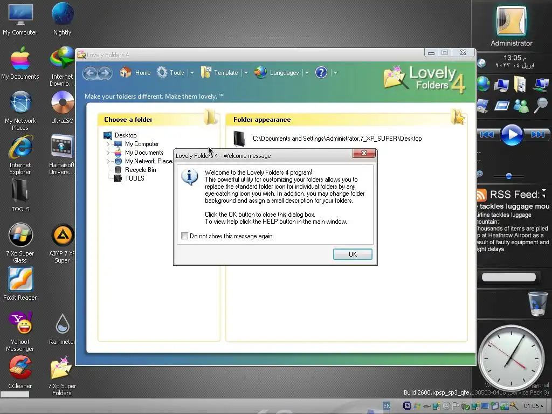Viewport: 552px width, 414px height.
Task: Expand the dropdown arrow next to Languages
Action: click(307, 73)
